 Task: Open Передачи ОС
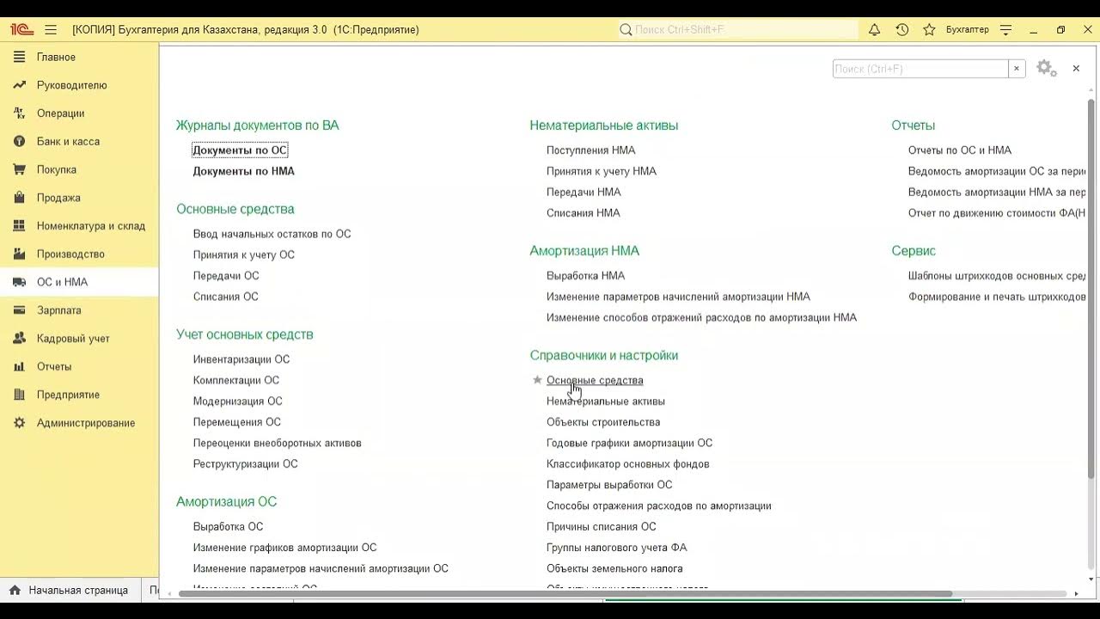pos(226,276)
